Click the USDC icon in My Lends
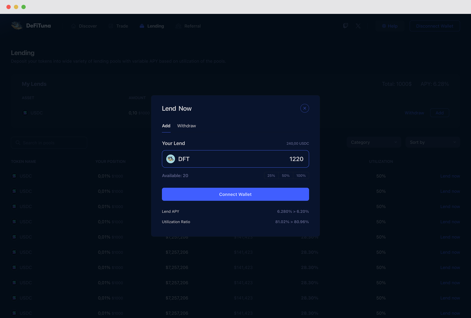The height and width of the screenshot is (318, 471). [25, 113]
